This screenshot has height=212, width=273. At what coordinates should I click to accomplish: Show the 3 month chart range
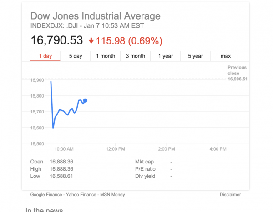[x=135, y=56]
